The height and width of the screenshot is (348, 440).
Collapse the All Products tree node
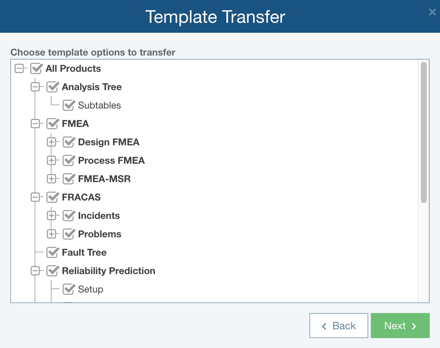coord(19,69)
